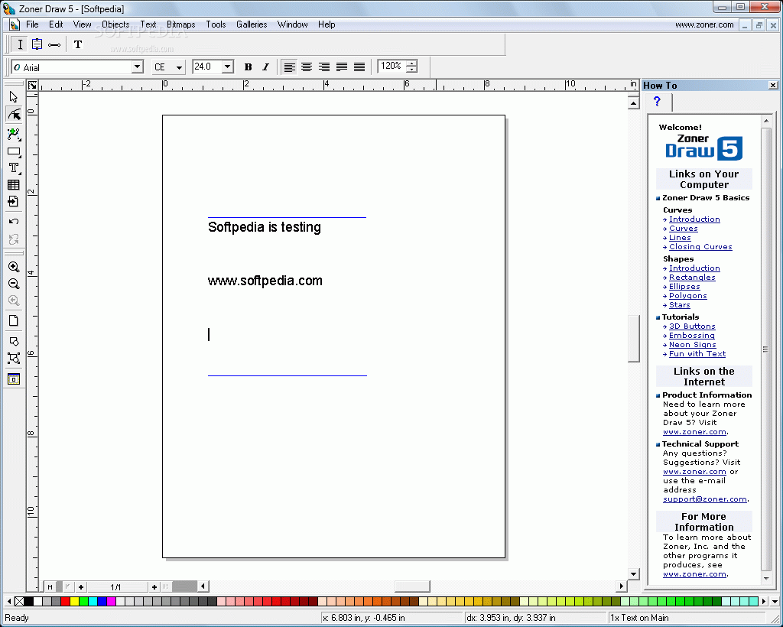Select the I-beam text cursor mode

coord(19,44)
